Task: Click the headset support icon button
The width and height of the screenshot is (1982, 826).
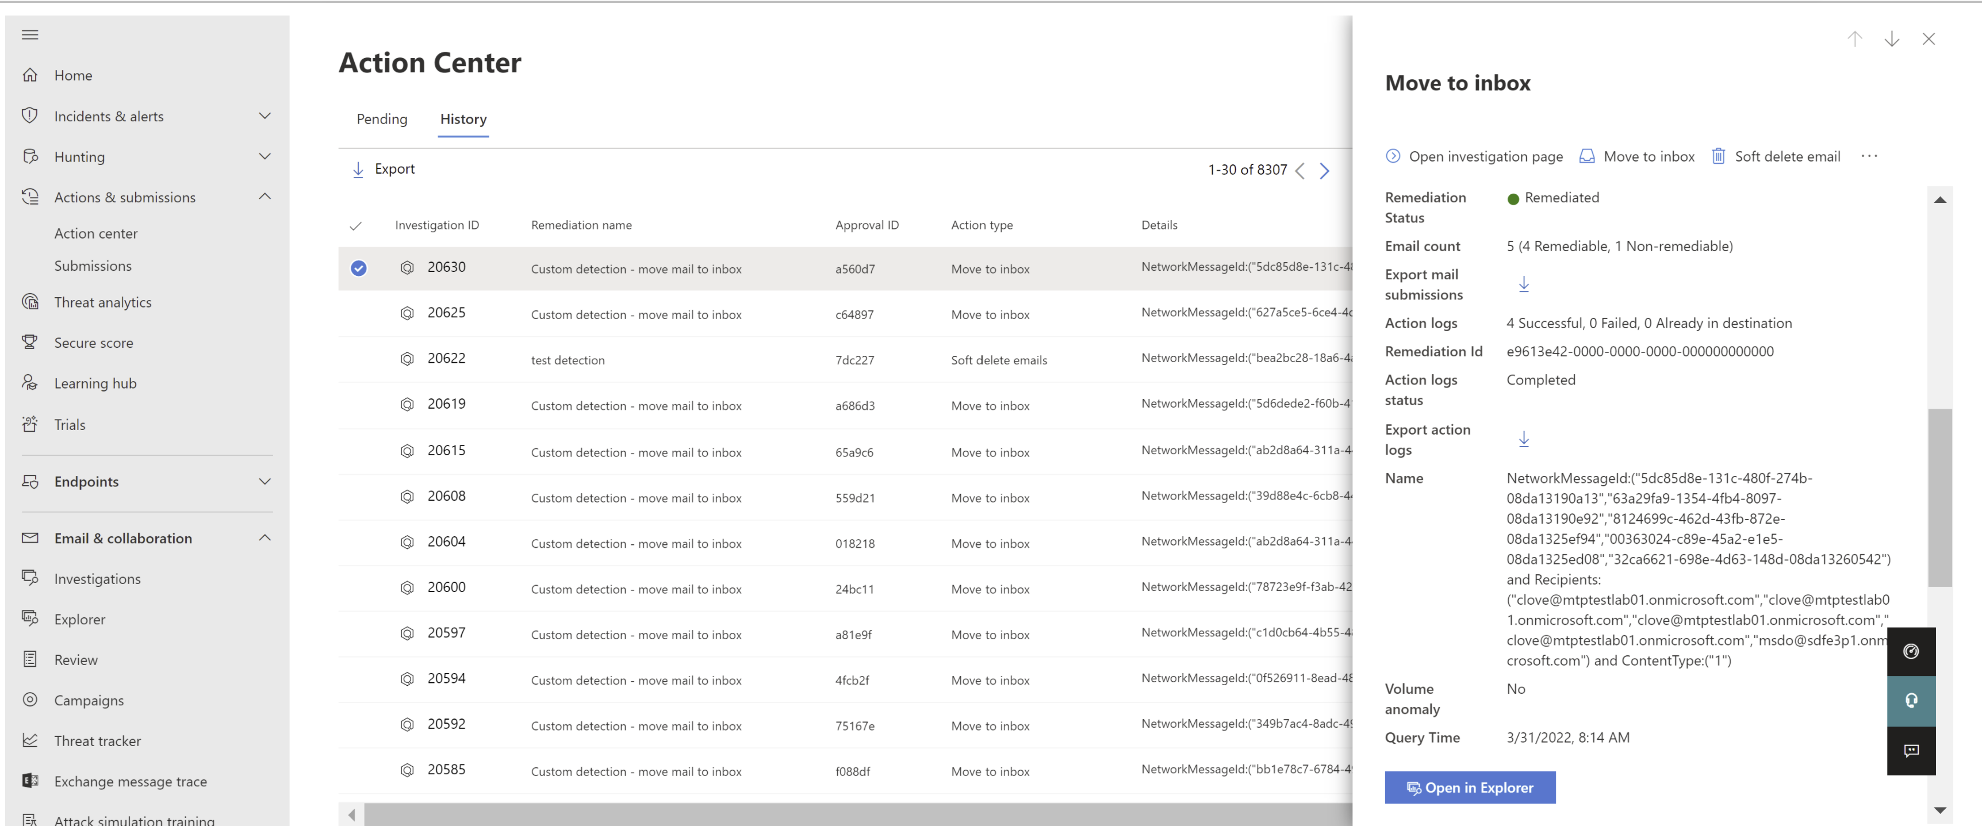Action: pyautogui.click(x=1911, y=701)
